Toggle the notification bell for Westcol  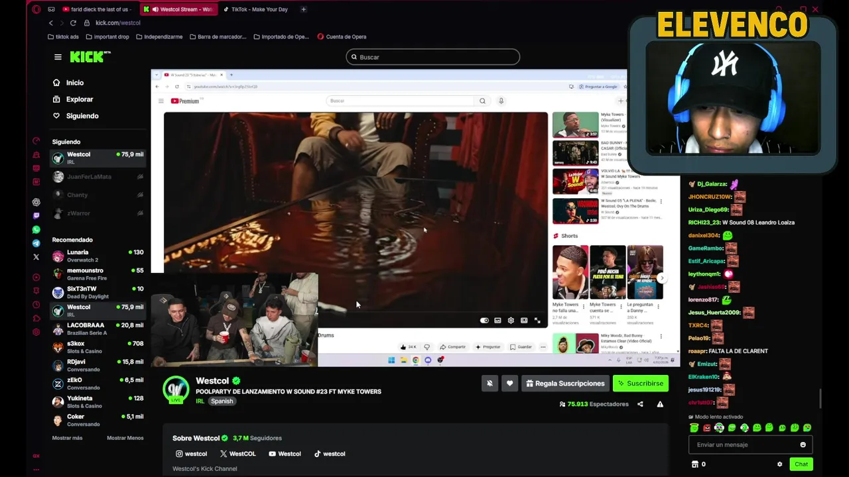[x=490, y=383]
